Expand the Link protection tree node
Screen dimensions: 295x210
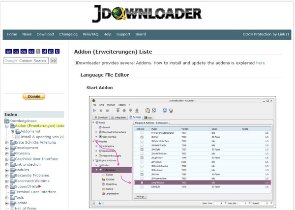coord(7,165)
